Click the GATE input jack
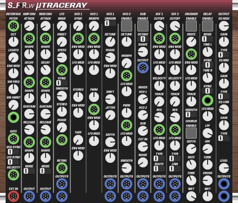 click(14, 139)
